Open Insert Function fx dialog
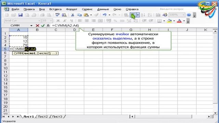Image resolution: width=219 pixels, height=123 pixels. pyautogui.click(x=48, y=26)
